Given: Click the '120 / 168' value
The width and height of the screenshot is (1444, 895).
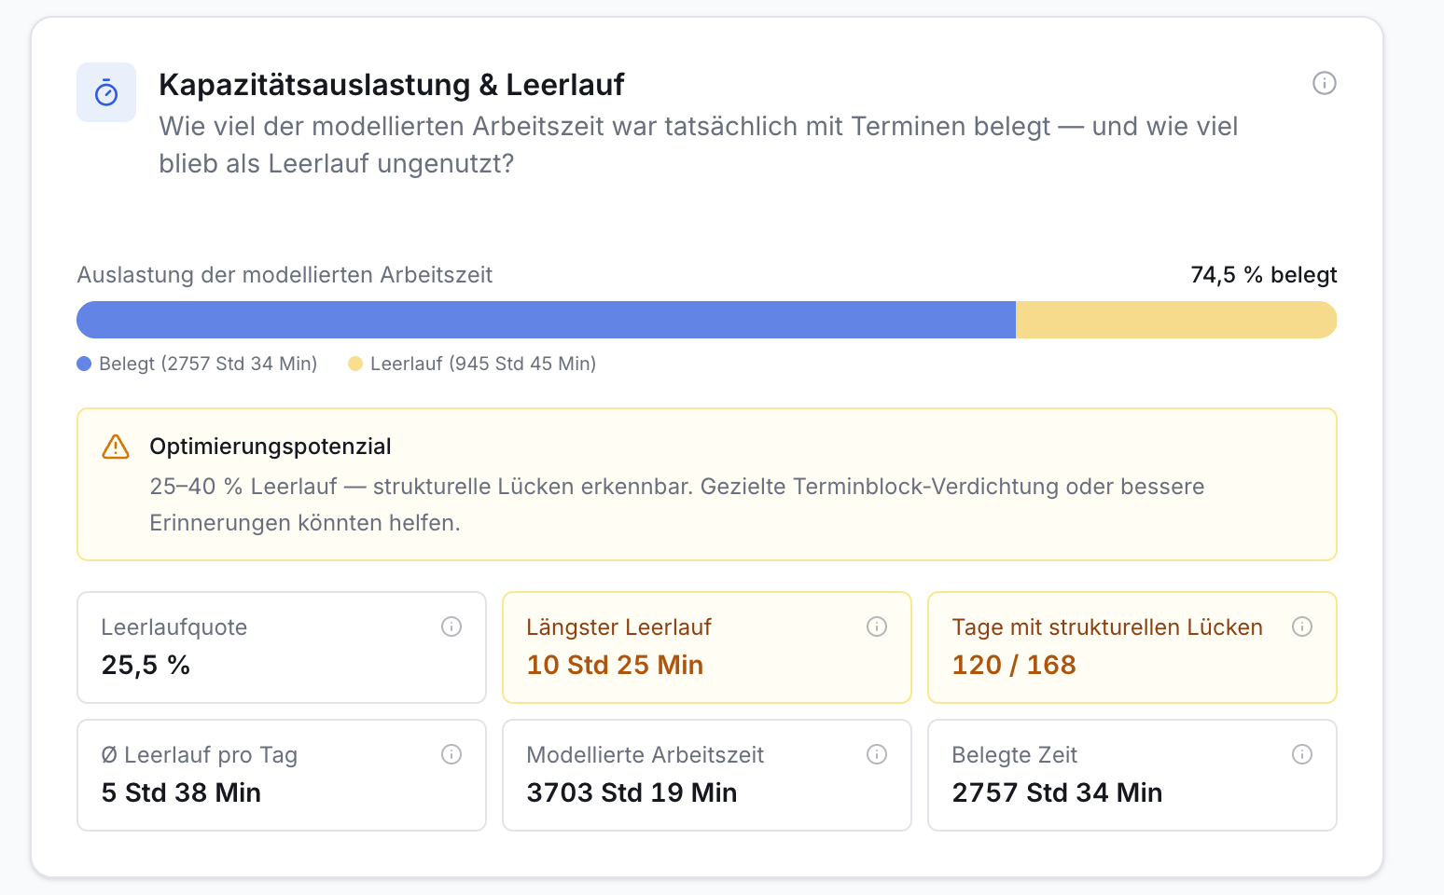Looking at the screenshot, I should coord(1014,665).
